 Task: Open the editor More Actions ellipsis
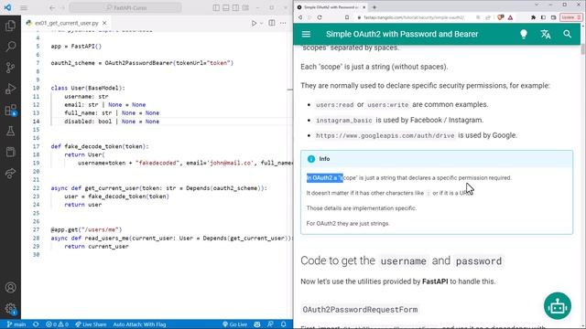[x=283, y=23]
